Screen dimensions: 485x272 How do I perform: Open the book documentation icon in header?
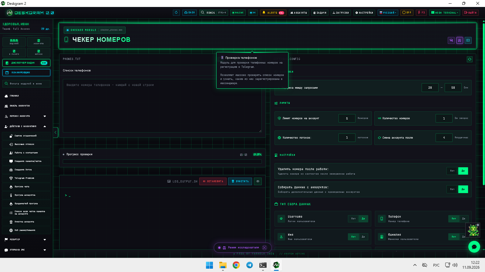[468, 40]
